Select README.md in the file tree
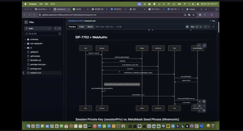 [x=35, y=60]
